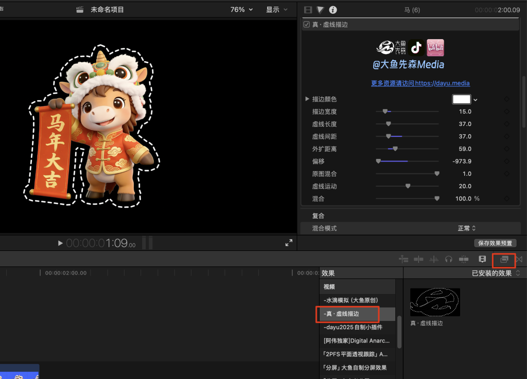Enter full-screen viewer with arrows icon
This screenshot has height=379, width=527.
coord(289,243)
